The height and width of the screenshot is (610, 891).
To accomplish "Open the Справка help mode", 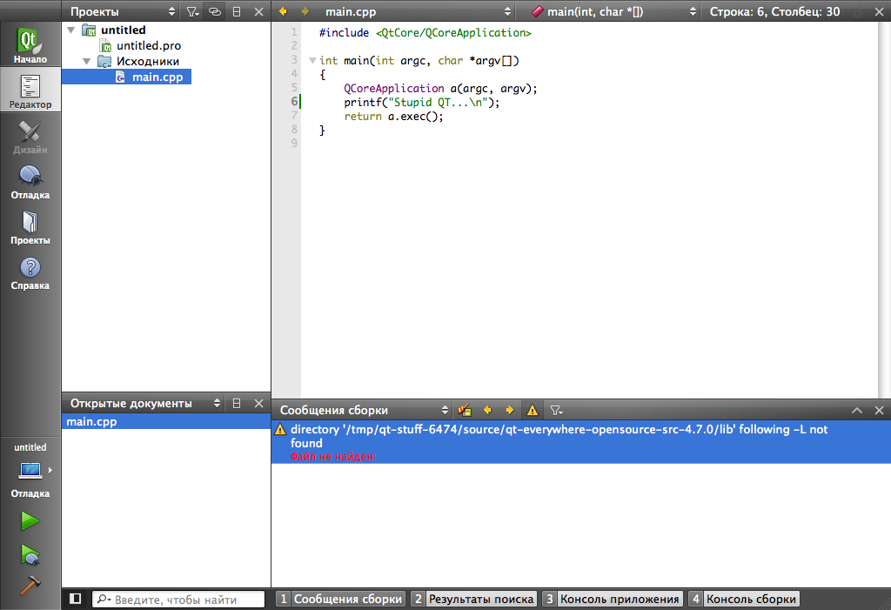I will click(30, 272).
